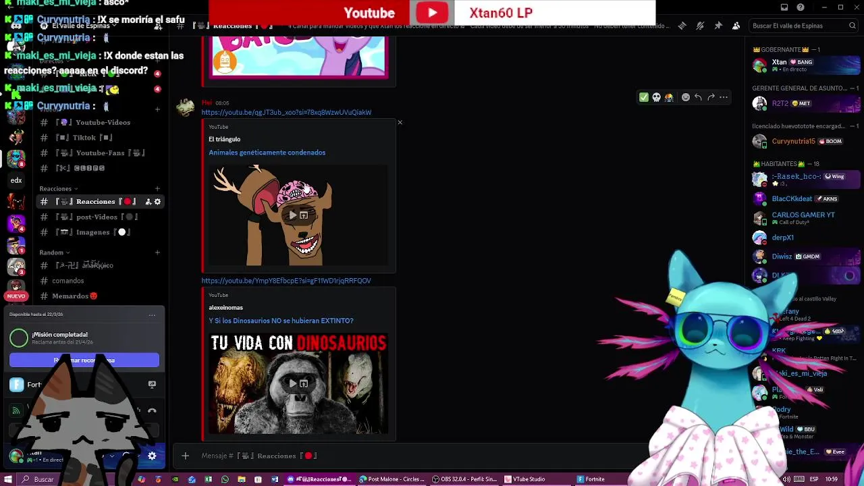This screenshot has height=486, width=864.
Task: Open the inbox icon in title bar
Action: (784, 7)
